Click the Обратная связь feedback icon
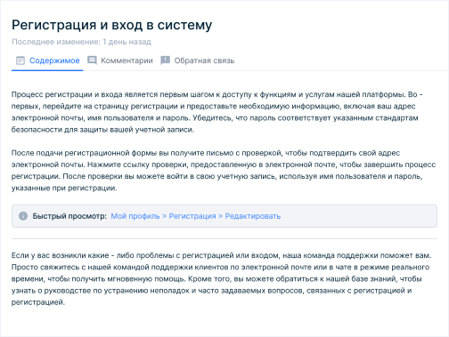Image resolution: width=449 pixels, height=337 pixels. click(x=165, y=60)
